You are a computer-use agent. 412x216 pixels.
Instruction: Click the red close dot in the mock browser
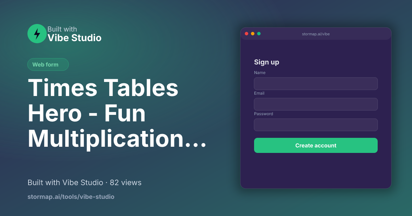(x=247, y=34)
